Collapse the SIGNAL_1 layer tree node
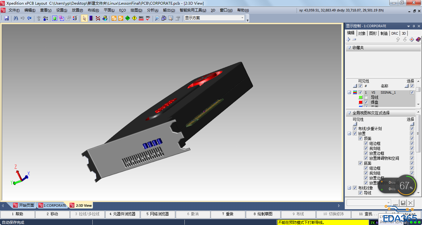Viewport: 422px width, 225px height. click(x=349, y=92)
